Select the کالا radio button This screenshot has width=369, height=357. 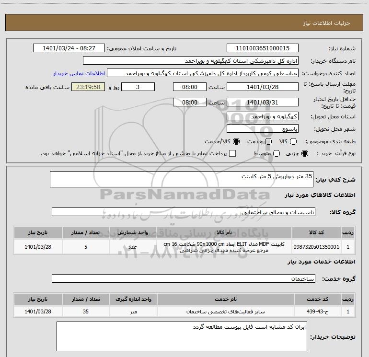pyautogui.click(x=293, y=141)
